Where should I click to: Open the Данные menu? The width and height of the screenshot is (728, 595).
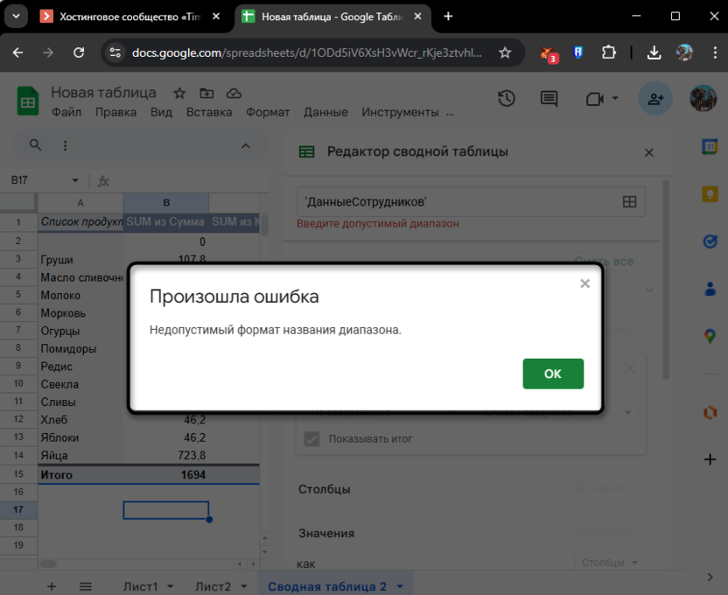coord(325,112)
